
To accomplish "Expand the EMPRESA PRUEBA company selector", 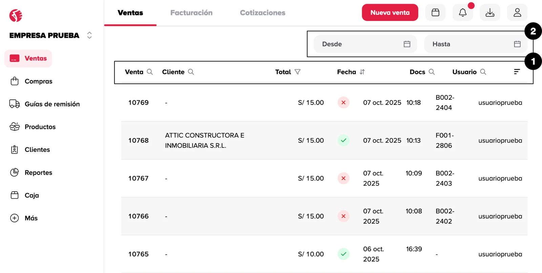I will coord(89,35).
